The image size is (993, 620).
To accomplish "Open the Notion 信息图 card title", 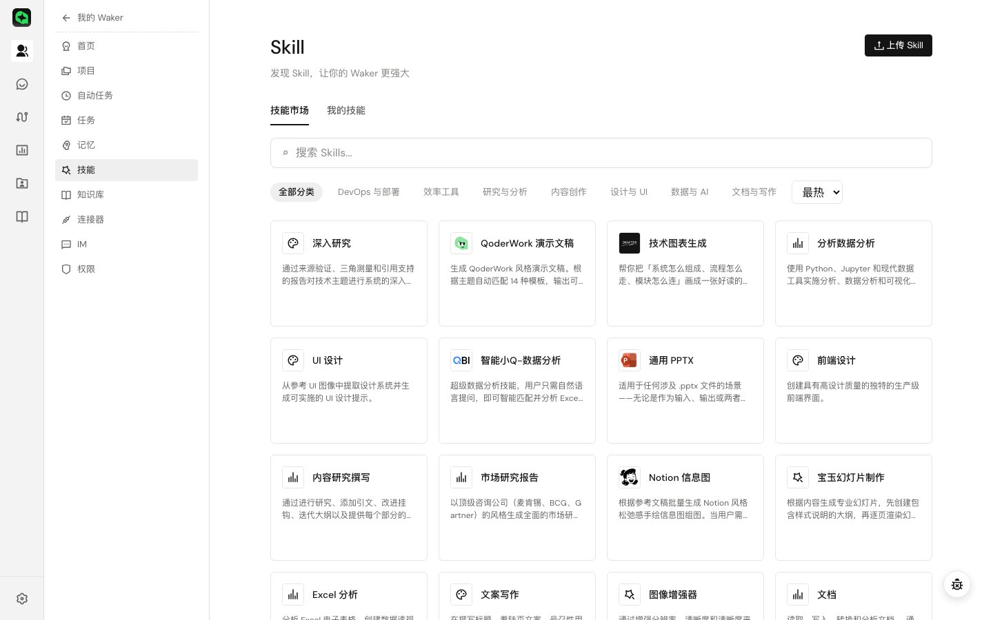I will click(x=679, y=477).
